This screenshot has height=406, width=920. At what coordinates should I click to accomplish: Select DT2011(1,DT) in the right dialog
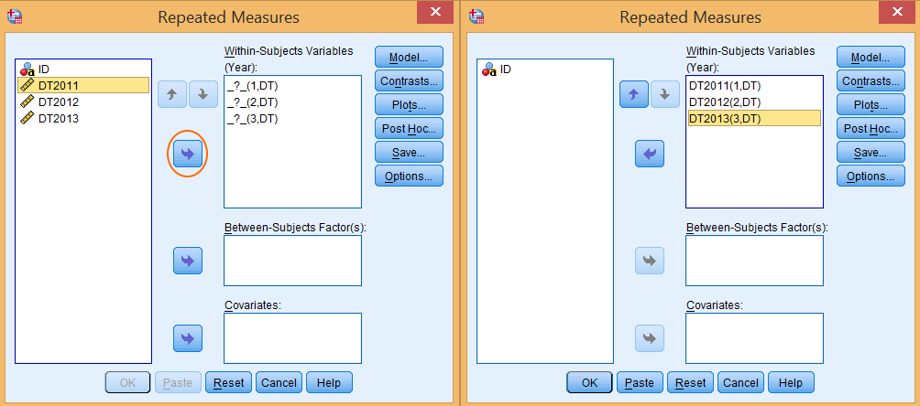pyautogui.click(x=724, y=85)
